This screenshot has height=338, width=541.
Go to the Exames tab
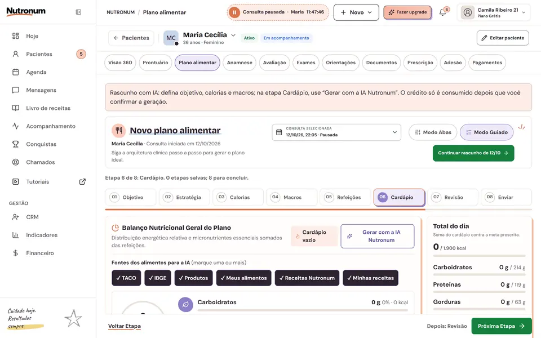click(x=305, y=63)
